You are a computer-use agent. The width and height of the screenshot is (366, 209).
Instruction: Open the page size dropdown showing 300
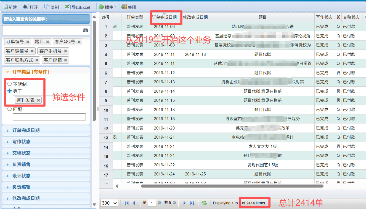click(x=109, y=203)
